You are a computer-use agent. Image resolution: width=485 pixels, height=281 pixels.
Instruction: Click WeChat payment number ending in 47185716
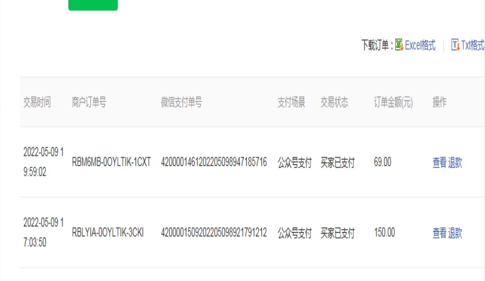click(214, 163)
